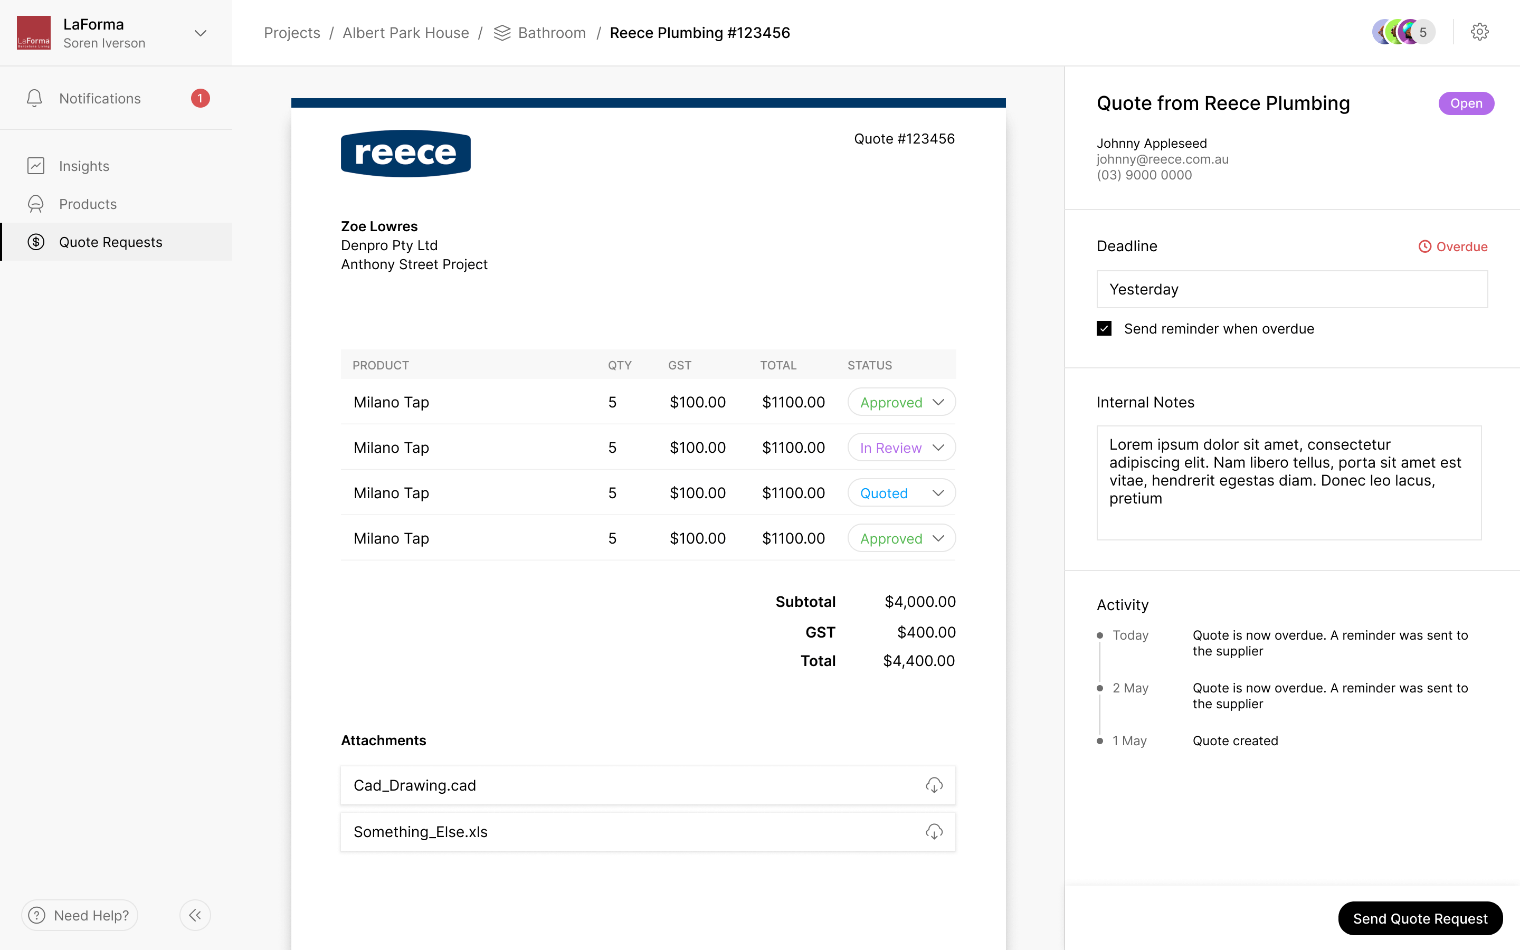Viewport: 1520px width, 950px height.
Task: Go to Products in sidebar
Action: (88, 204)
